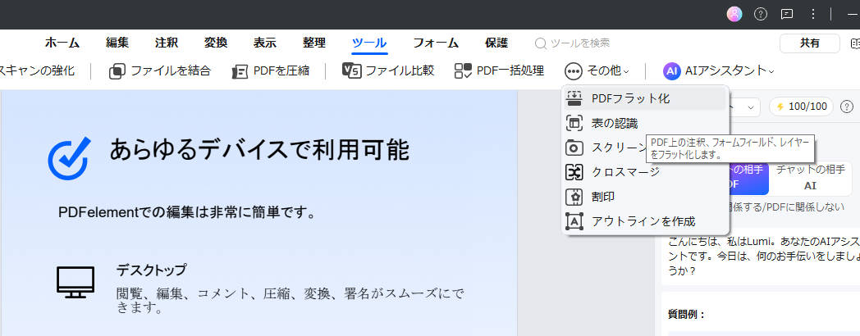Screen dimensions: 860x336
Task: Click the 質問例： label
Action: [x=686, y=315]
